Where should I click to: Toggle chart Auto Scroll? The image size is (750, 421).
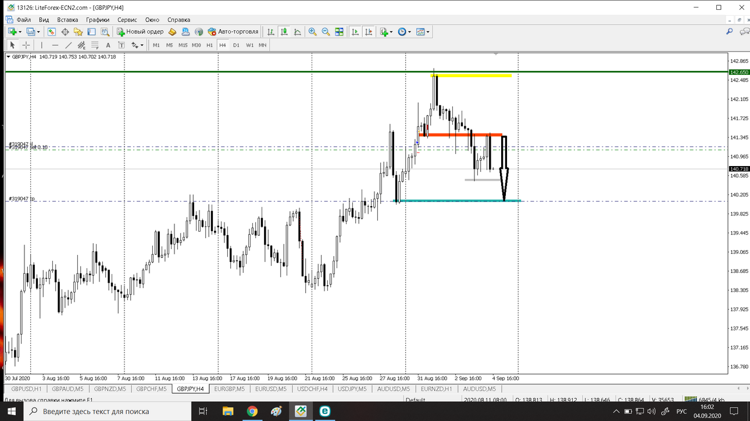coord(355,32)
